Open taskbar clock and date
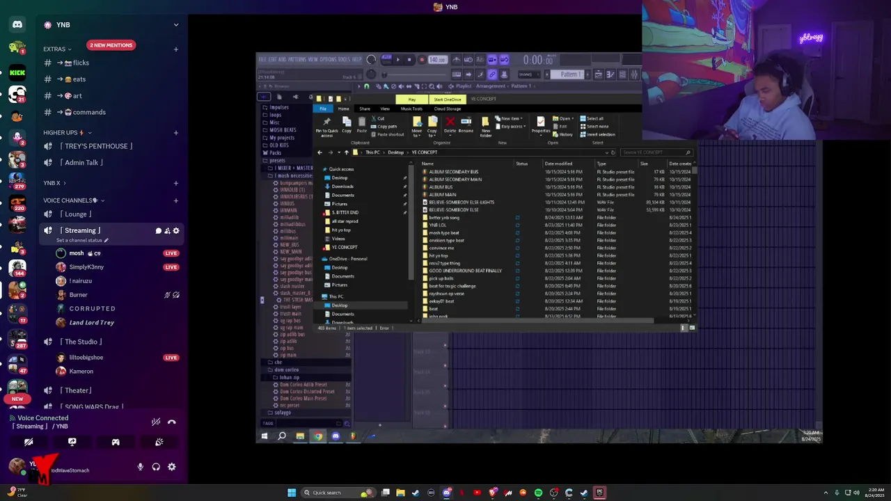 (876, 493)
